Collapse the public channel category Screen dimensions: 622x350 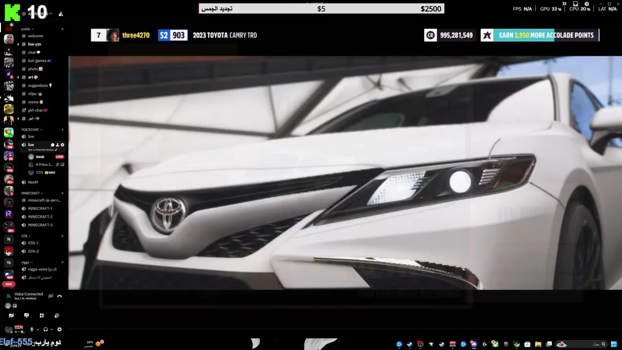tap(27, 29)
